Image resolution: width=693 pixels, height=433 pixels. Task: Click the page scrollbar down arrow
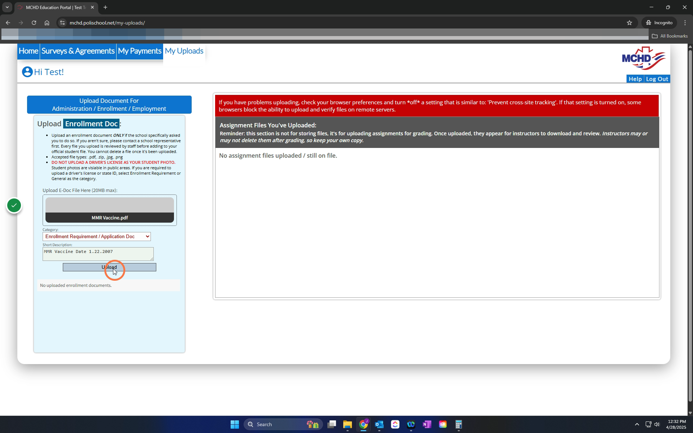click(x=690, y=413)
